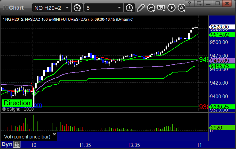Click the 11:35 time axis label
This screenshot has height=149, width=236.
[85, 145]
